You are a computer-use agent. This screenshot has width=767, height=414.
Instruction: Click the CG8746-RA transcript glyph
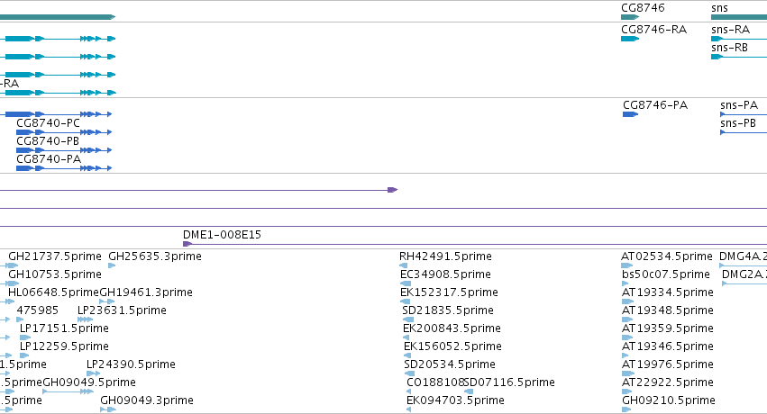click(x=629, y=39)
